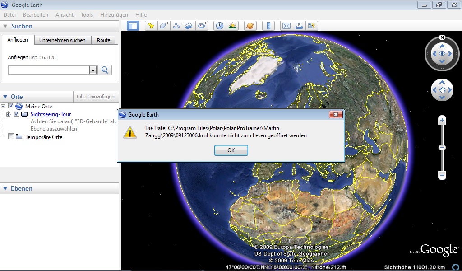Open the Hinzufügen menu
The width and height of the screenshot is (462, 271).
114,15
